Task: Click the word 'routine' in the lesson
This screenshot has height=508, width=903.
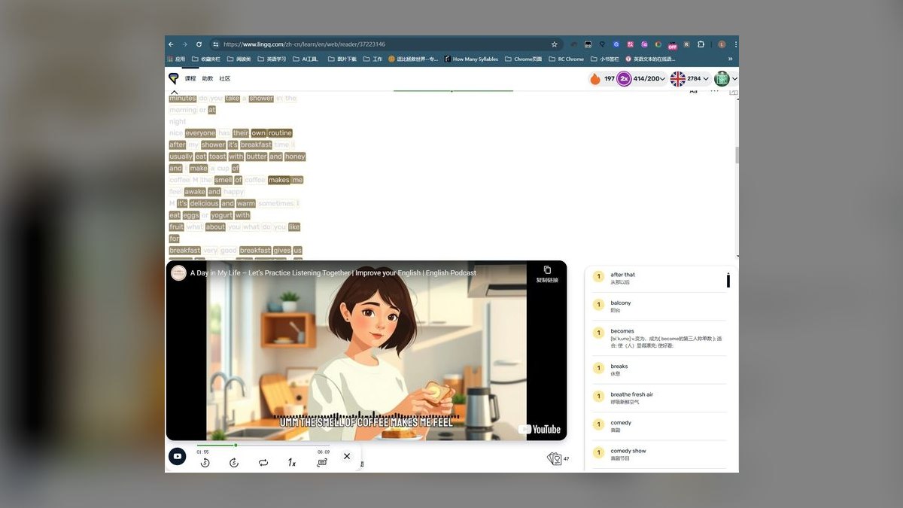Action: (280, 133)
